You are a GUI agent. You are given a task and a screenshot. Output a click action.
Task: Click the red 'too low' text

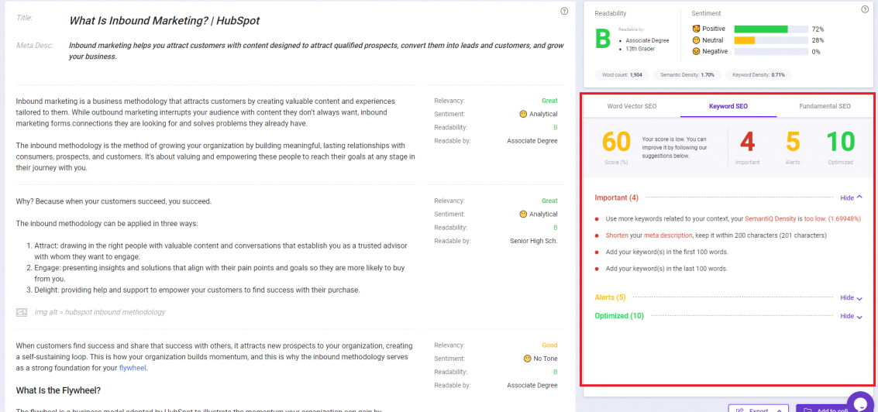pos(814,218)
